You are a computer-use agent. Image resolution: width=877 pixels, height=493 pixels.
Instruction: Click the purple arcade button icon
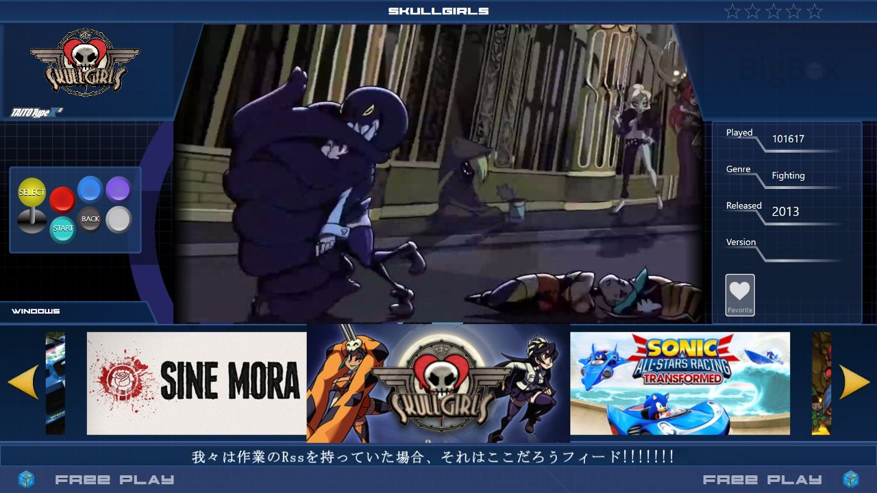pos(119,190)
